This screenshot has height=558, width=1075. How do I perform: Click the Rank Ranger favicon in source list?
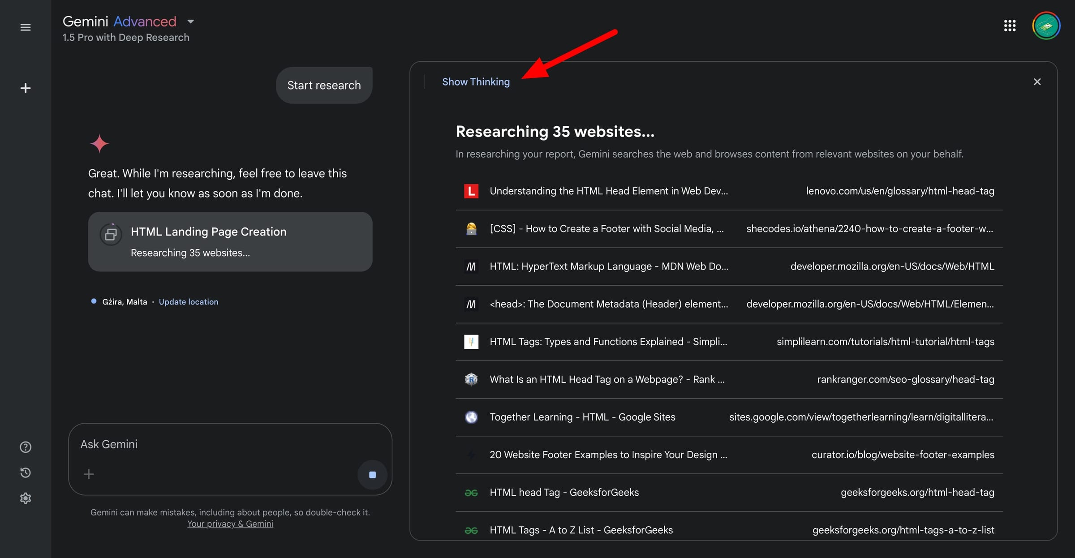(x=471, y=379)
